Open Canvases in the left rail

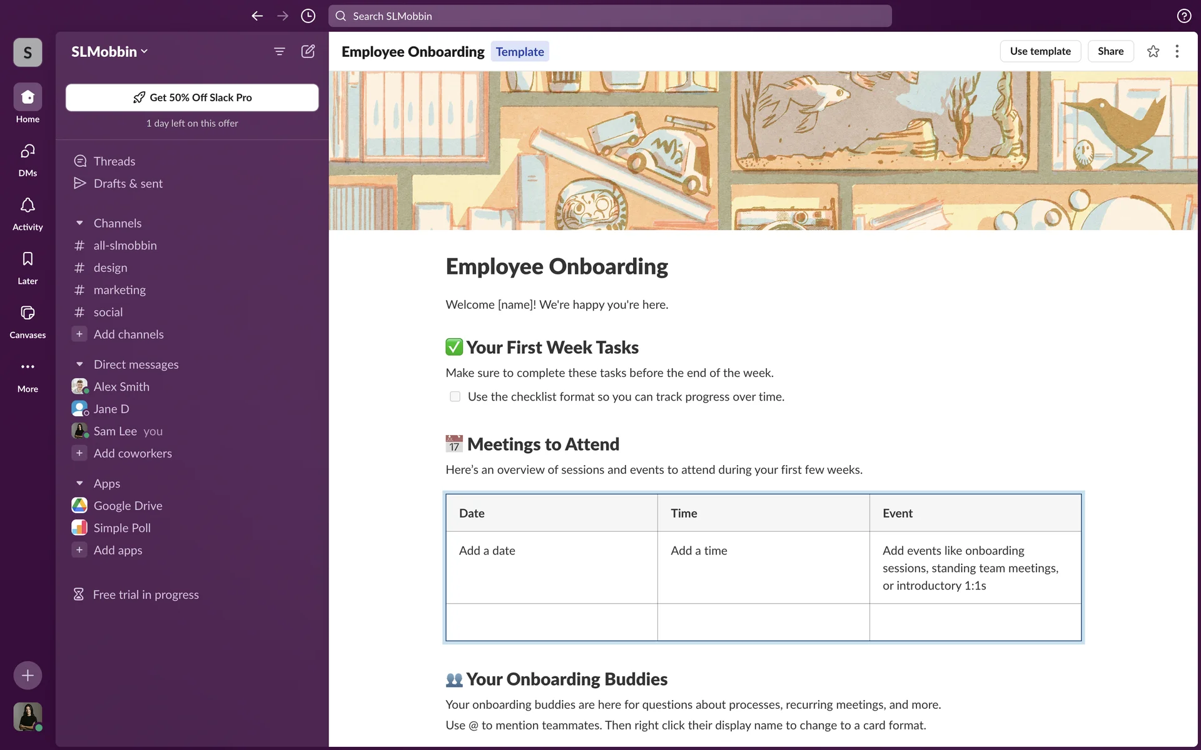[x=28, y=321]
